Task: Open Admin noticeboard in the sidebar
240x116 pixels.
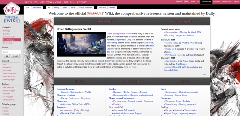Action: (9, 73)
